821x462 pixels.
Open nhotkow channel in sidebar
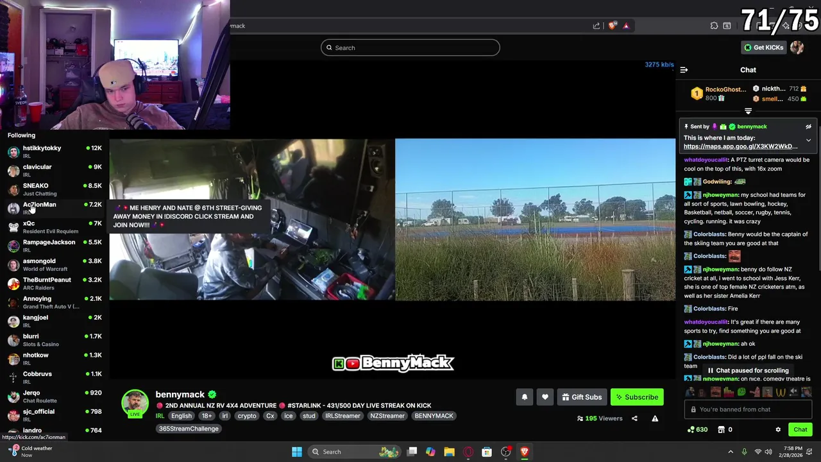point(55,359)
